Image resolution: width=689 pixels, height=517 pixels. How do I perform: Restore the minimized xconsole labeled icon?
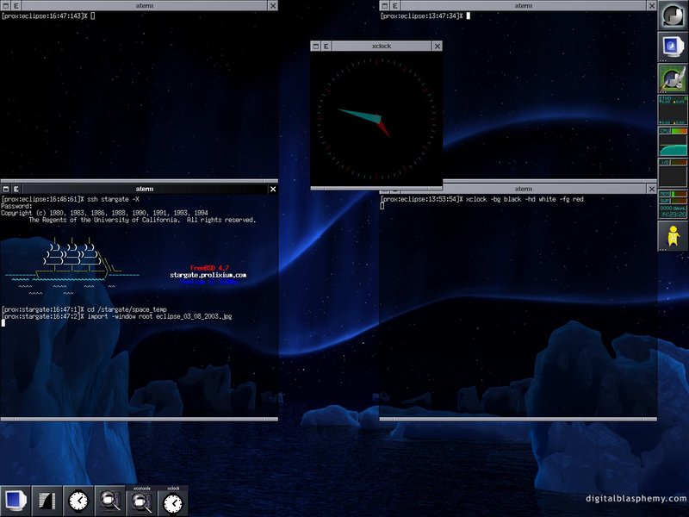141,501
